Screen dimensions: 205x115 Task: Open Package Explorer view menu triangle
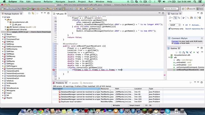point(42,13)
